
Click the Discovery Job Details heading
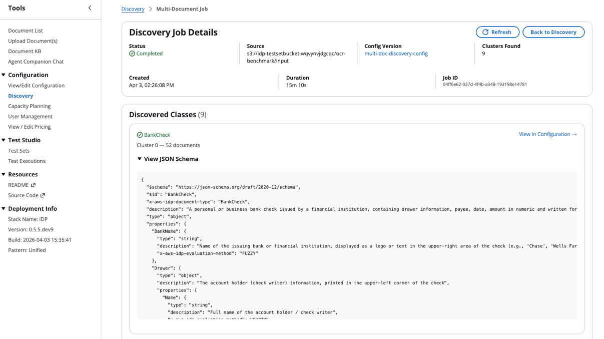(173, 33)
